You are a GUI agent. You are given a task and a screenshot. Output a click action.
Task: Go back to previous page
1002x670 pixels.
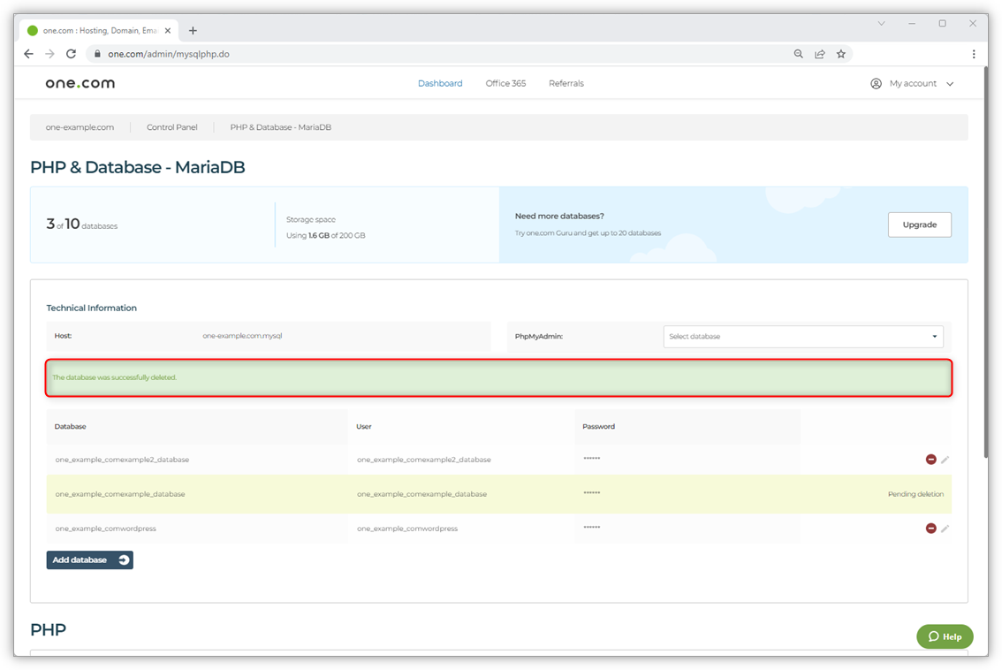[28, 54]
